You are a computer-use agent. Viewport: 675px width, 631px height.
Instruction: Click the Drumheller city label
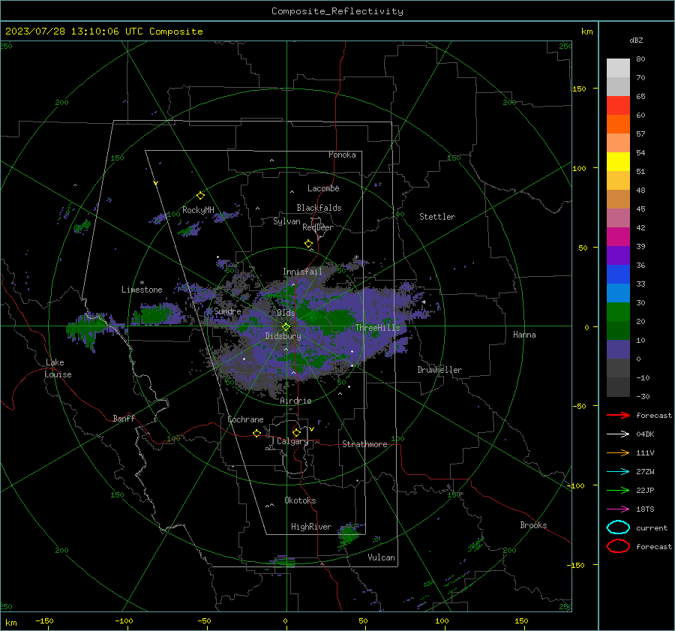(x=439, y=370)
